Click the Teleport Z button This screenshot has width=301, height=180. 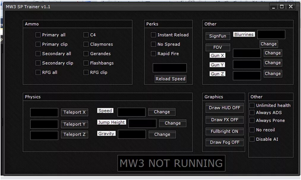75,134
